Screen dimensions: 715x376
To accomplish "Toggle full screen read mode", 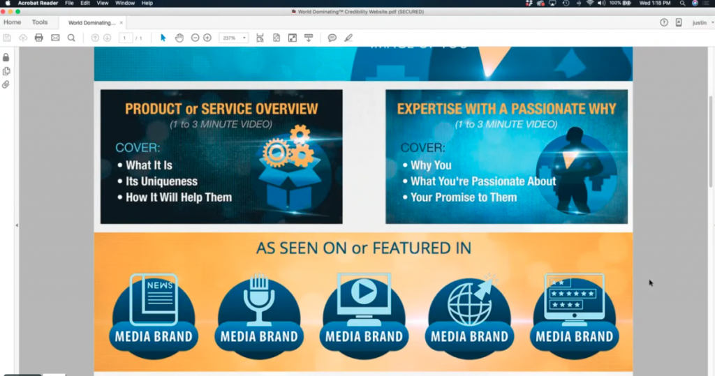I will pos(292,38).
